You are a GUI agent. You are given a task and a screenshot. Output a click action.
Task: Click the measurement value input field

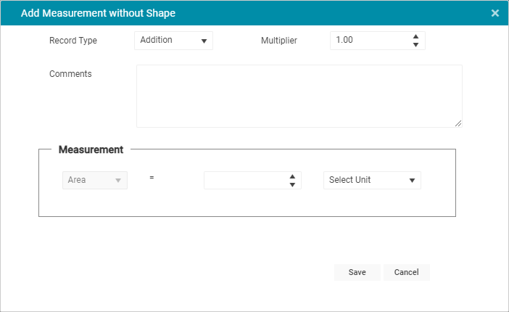[246, 181]
